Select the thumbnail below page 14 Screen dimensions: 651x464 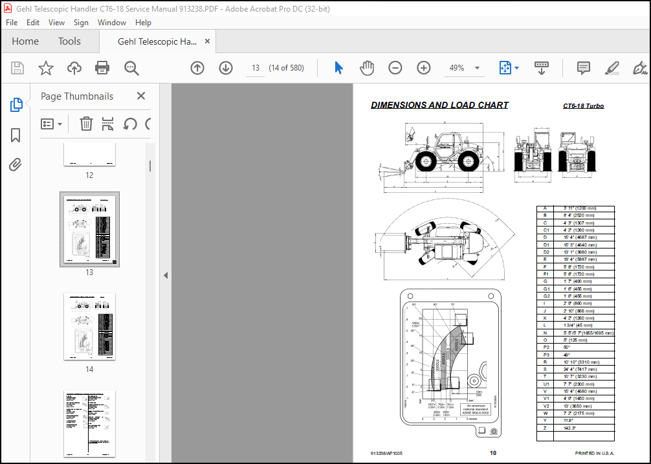[x=90, y=424]
